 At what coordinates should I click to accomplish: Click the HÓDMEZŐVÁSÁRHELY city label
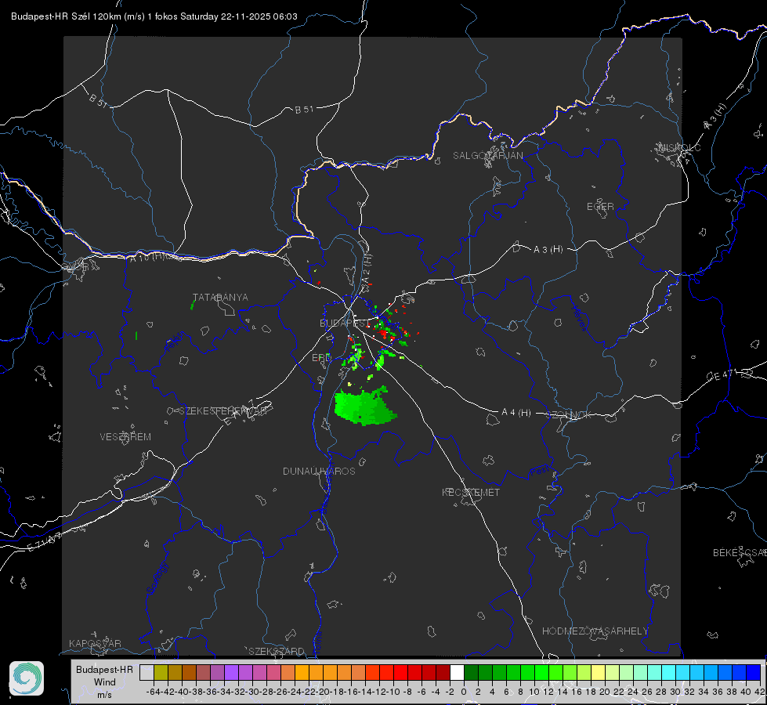point(595,631)
